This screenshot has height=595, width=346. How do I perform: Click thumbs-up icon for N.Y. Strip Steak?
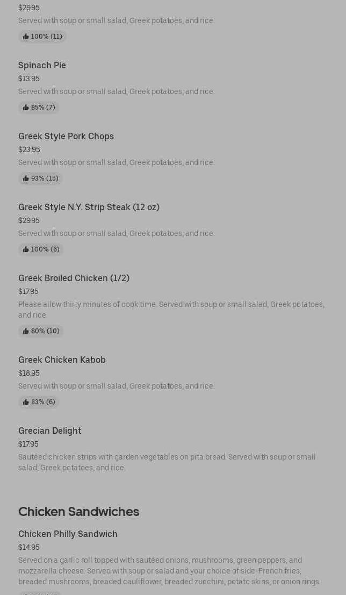coord(26,249)
